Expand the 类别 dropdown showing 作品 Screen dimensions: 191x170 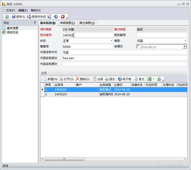pos(186,41)
